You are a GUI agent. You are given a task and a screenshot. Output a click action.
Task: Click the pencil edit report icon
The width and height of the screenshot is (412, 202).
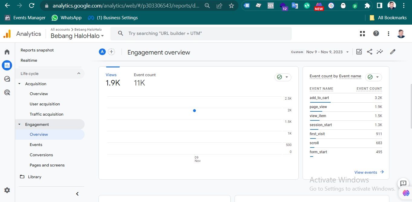pos(393,52)
